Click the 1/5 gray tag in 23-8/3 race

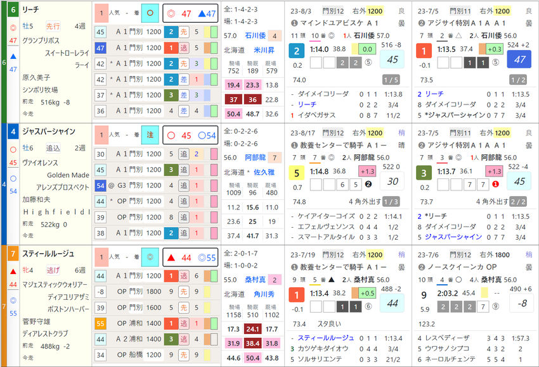coord(391,80)
